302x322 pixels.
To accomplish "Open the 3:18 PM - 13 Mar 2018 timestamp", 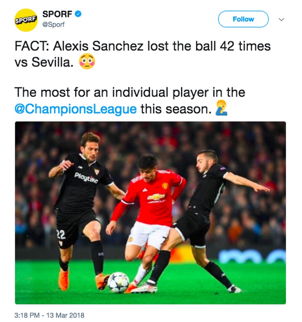I will pos(50,315).
